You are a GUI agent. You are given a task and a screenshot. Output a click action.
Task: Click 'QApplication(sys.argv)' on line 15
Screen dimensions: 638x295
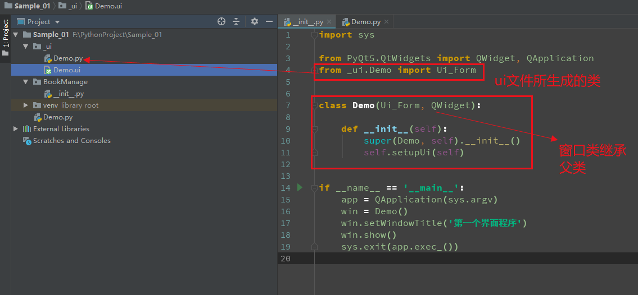[x=436, y=200]
